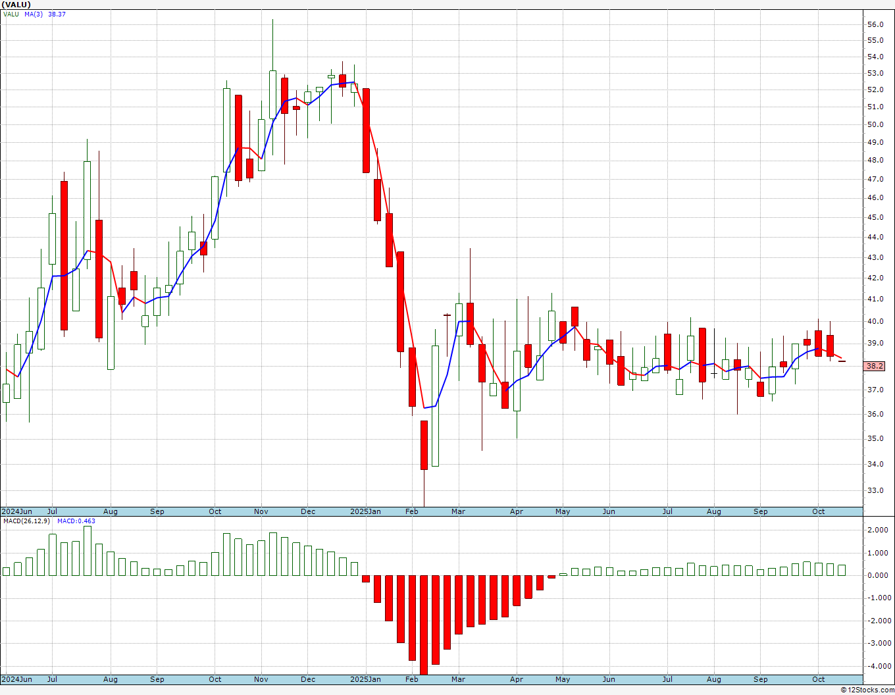Select "Mar" on the price chart time axis
895x695 pixels.
pos(458,511)
